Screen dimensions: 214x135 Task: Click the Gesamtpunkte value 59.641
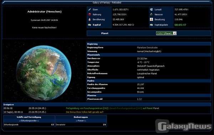[x=141, y=92]
